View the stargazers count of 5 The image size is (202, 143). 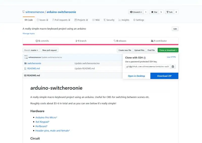tap(161, 12)
